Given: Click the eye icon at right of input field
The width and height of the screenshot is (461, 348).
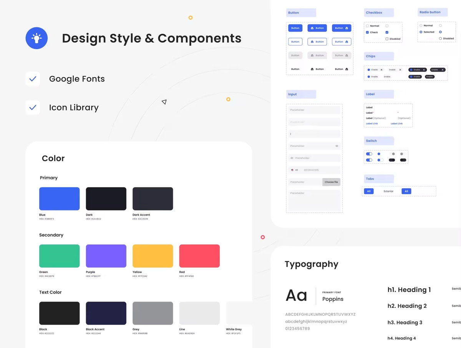Looking at the screenshot, I should tap(337, 146).
